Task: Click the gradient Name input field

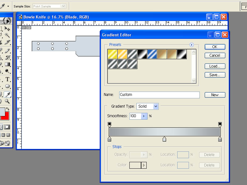Action: click(159, 95)
